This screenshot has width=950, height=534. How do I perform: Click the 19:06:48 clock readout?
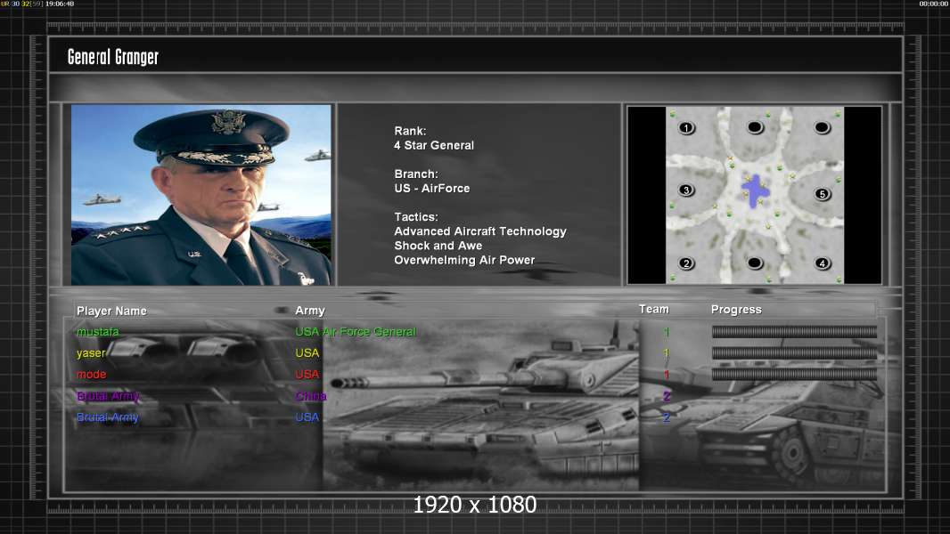click(60, 4)
